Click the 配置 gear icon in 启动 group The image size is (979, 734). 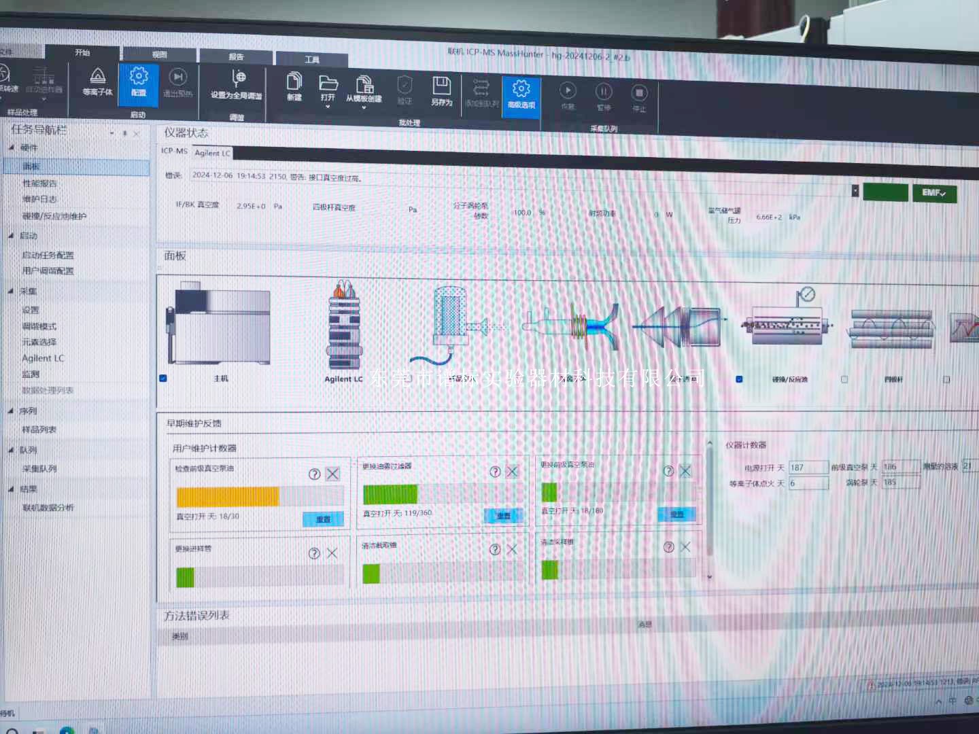click(x=139, y=76)
